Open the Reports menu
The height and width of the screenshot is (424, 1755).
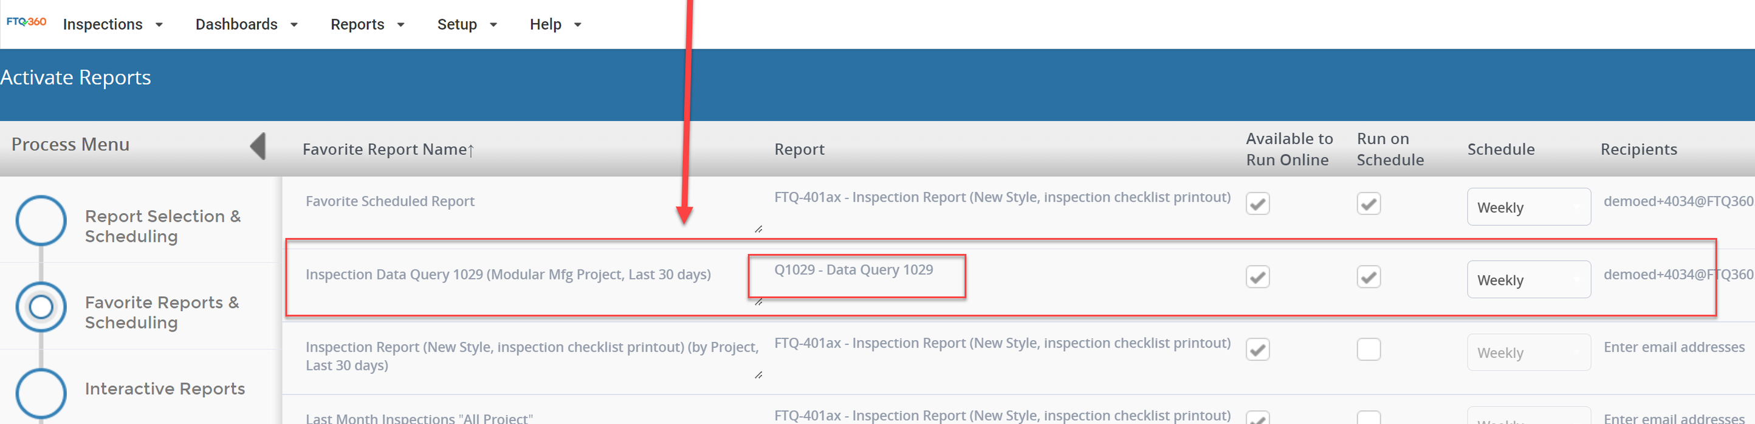coord(367,24)
